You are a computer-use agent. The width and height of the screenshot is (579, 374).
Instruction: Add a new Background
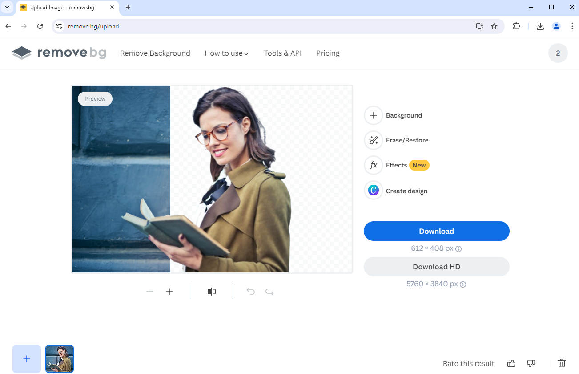click(374, 115)
